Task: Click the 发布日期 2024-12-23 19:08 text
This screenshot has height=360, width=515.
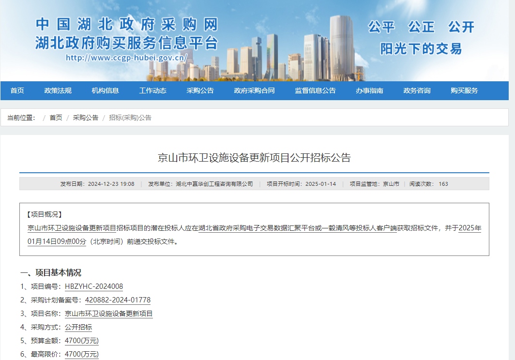Action: coord(97,184)
